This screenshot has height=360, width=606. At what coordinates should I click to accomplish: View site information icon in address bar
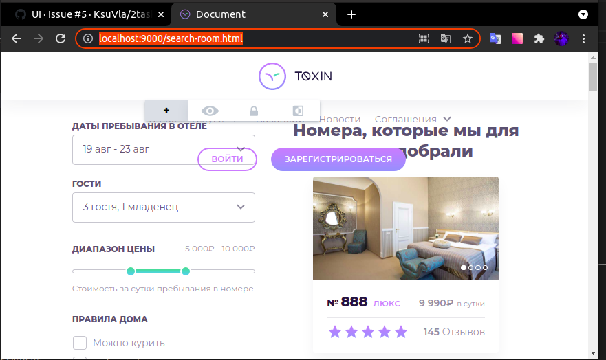click(x=88, y=38)
